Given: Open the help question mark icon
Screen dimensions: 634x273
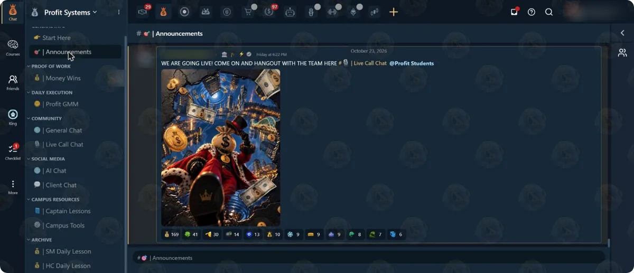Looking at the screenshot, I should point(532,12).
